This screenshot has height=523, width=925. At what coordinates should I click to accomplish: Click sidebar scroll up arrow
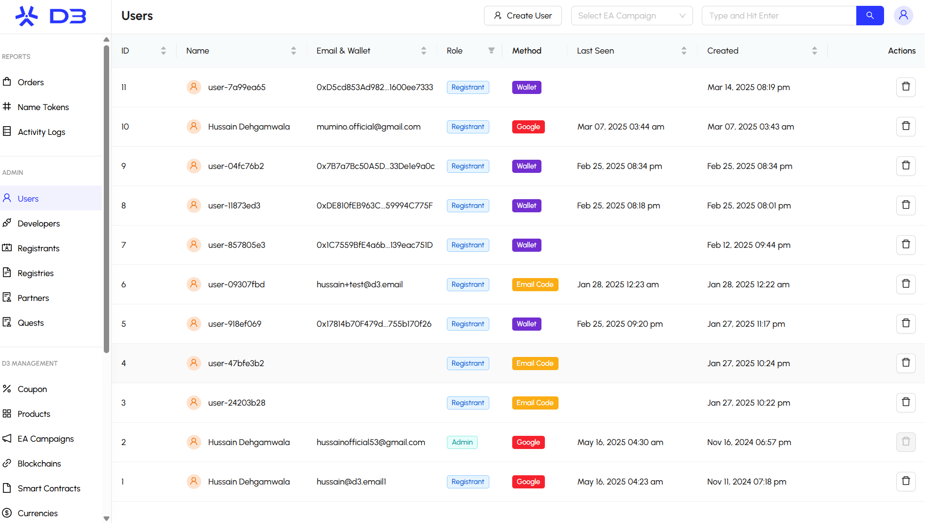[x=106, y=39]
